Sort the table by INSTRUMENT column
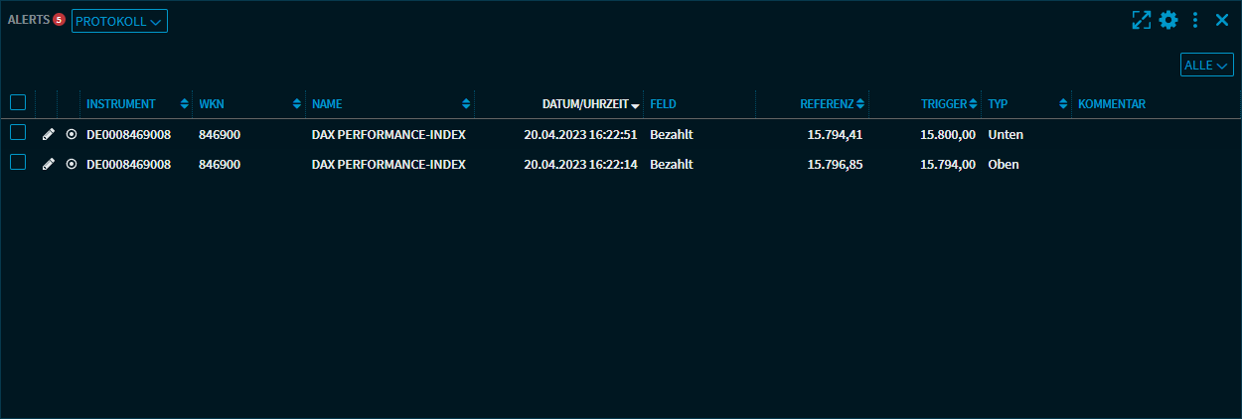This screenshot has height=419, width=1242. 121,104
